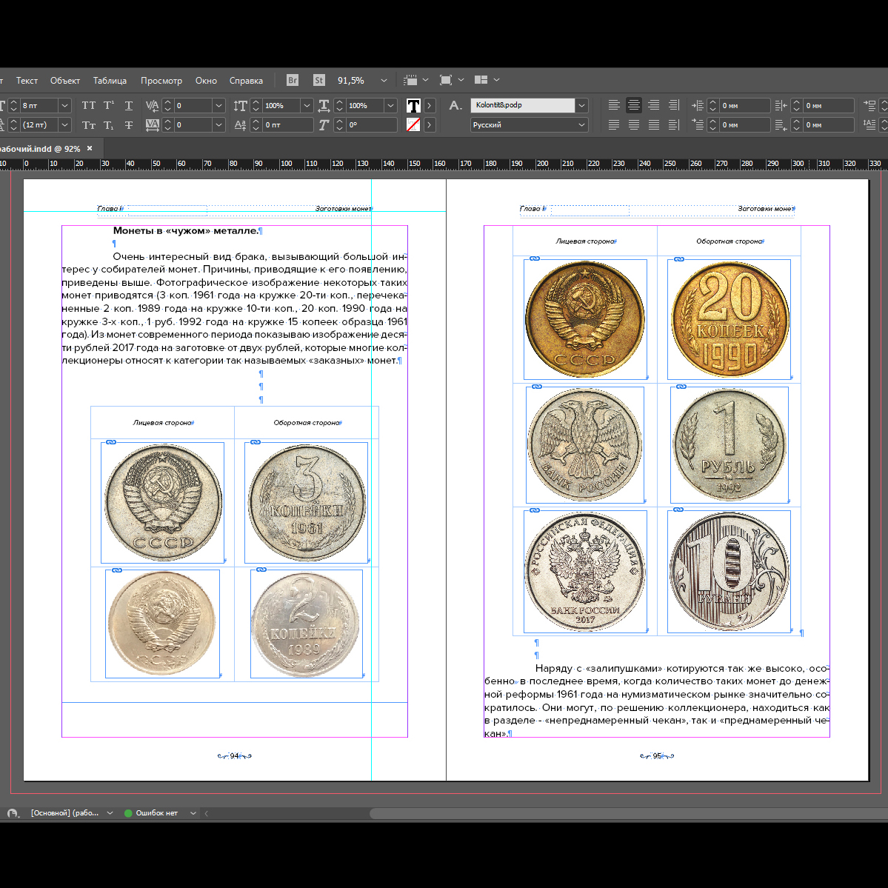Click the 0° skew angle input field
This screenshot has height=888, width=888.
point(372,124)
